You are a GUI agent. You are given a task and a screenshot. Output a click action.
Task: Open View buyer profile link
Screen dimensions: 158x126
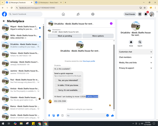click(89, 61)
